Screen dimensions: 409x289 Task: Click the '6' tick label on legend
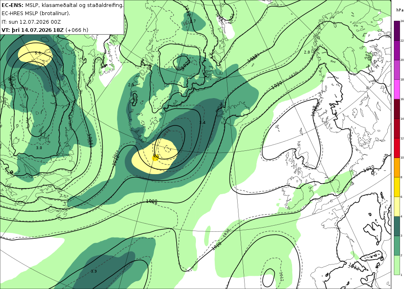click(402, 197)
